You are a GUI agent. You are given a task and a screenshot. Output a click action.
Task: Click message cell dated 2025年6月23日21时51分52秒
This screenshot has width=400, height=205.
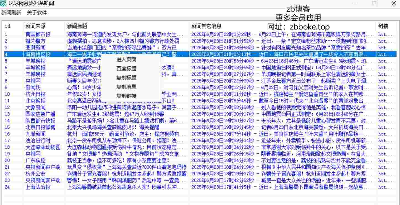[x=281, y=41]
